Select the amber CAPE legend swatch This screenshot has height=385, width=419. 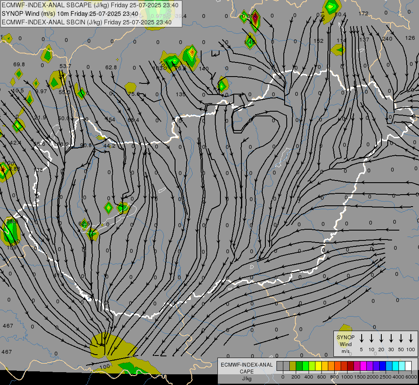[325, 366]
